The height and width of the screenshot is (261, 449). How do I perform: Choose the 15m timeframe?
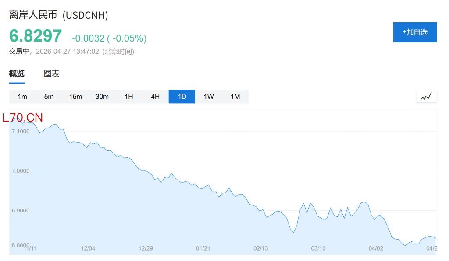(75, 97)
